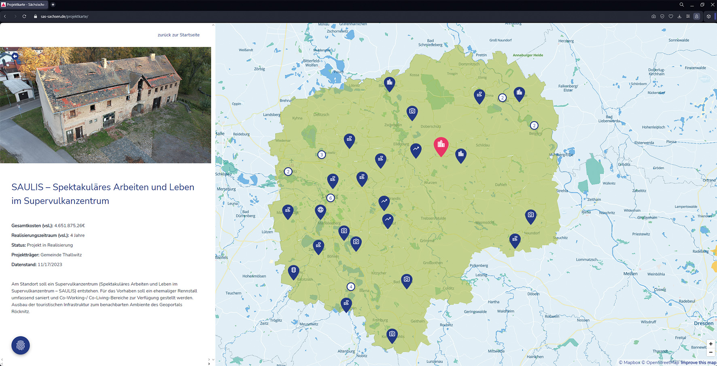Expand the cluster marker labeled 6
Viewport: 717px width, 366px height.
click(331, 198)
